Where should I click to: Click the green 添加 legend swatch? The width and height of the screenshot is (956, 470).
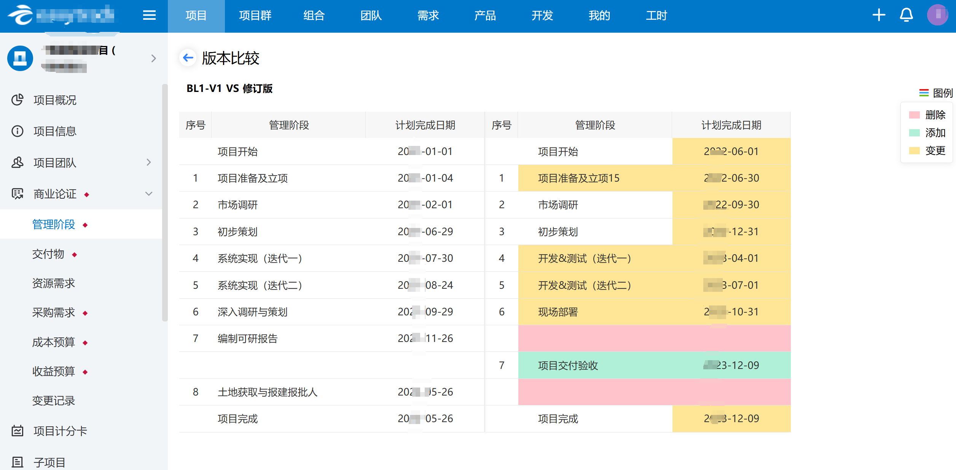pyautogui.click(x=914, y=133)
